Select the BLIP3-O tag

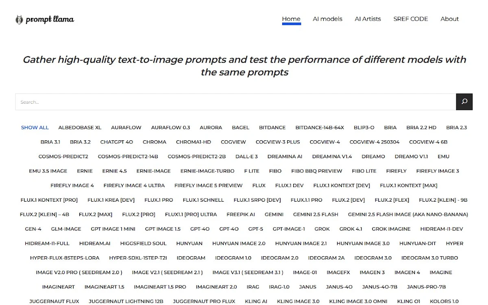(x=364, y=127)
